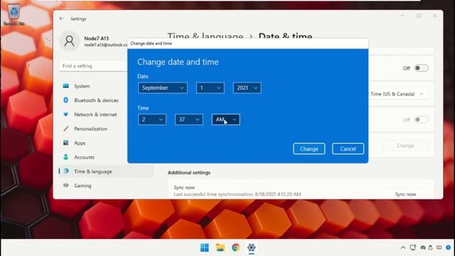Screen dimensions: 455x256
Task: Click Sync now button
Action: (x=405, y=194)
